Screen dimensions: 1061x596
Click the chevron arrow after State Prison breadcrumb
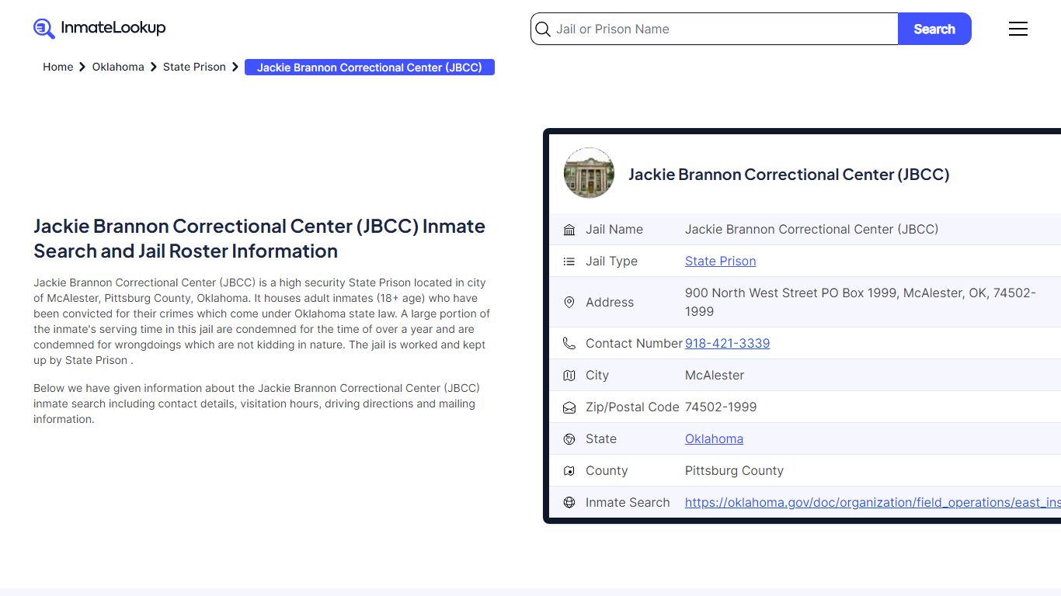pos(235,68)
